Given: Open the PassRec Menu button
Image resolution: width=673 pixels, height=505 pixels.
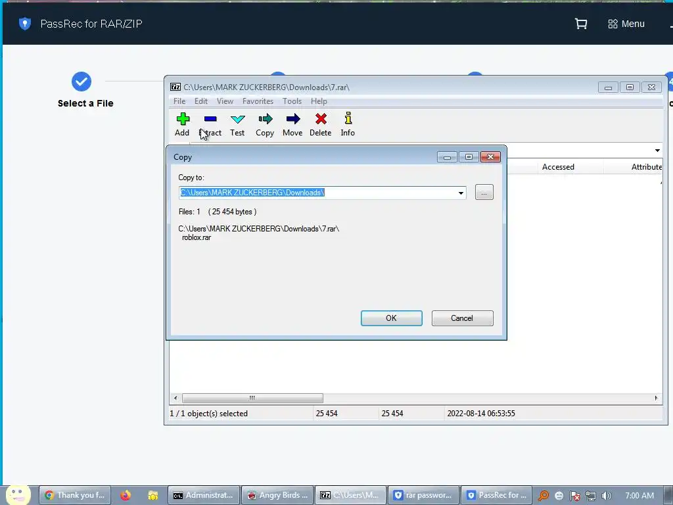Looking at the screenshot, I should [626, 24].
